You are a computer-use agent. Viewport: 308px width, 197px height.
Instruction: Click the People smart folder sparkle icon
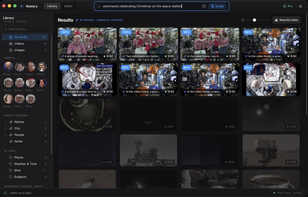tap(11, 135)
